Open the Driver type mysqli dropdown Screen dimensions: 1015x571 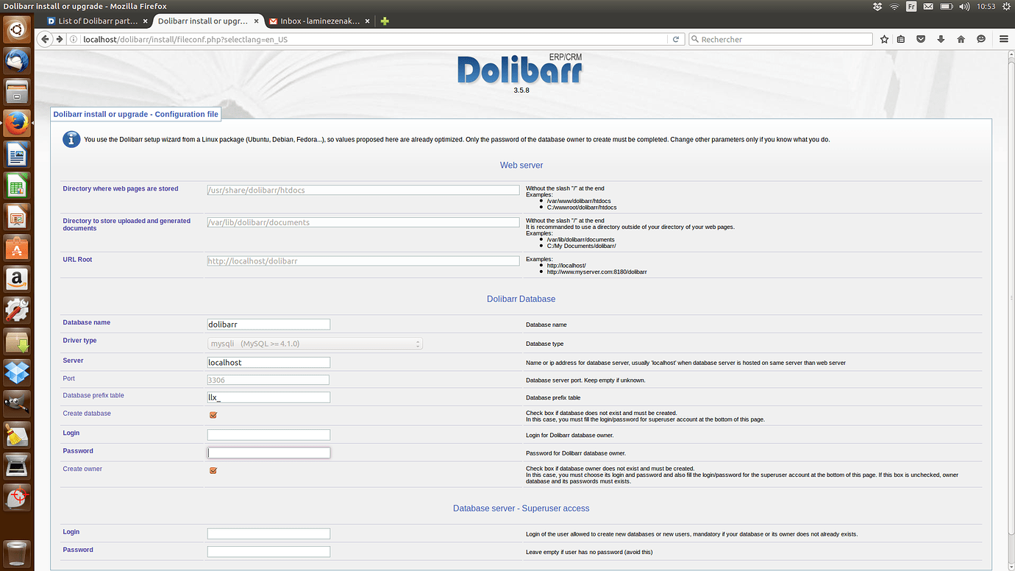coord(315,344)
